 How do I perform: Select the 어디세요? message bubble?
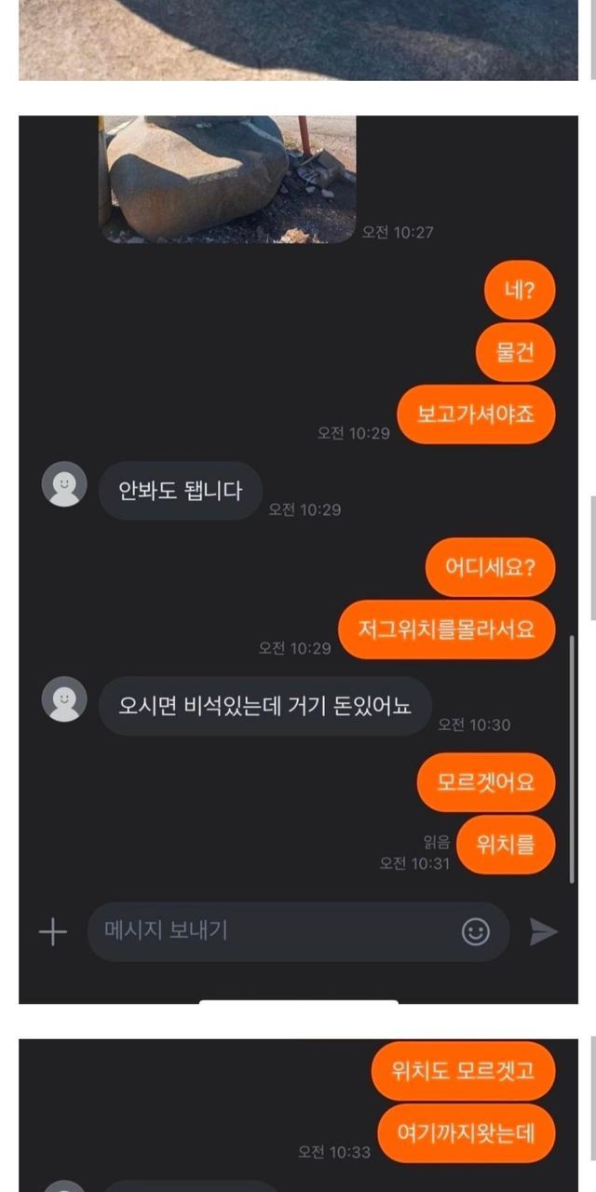click(x=491, y=567)
